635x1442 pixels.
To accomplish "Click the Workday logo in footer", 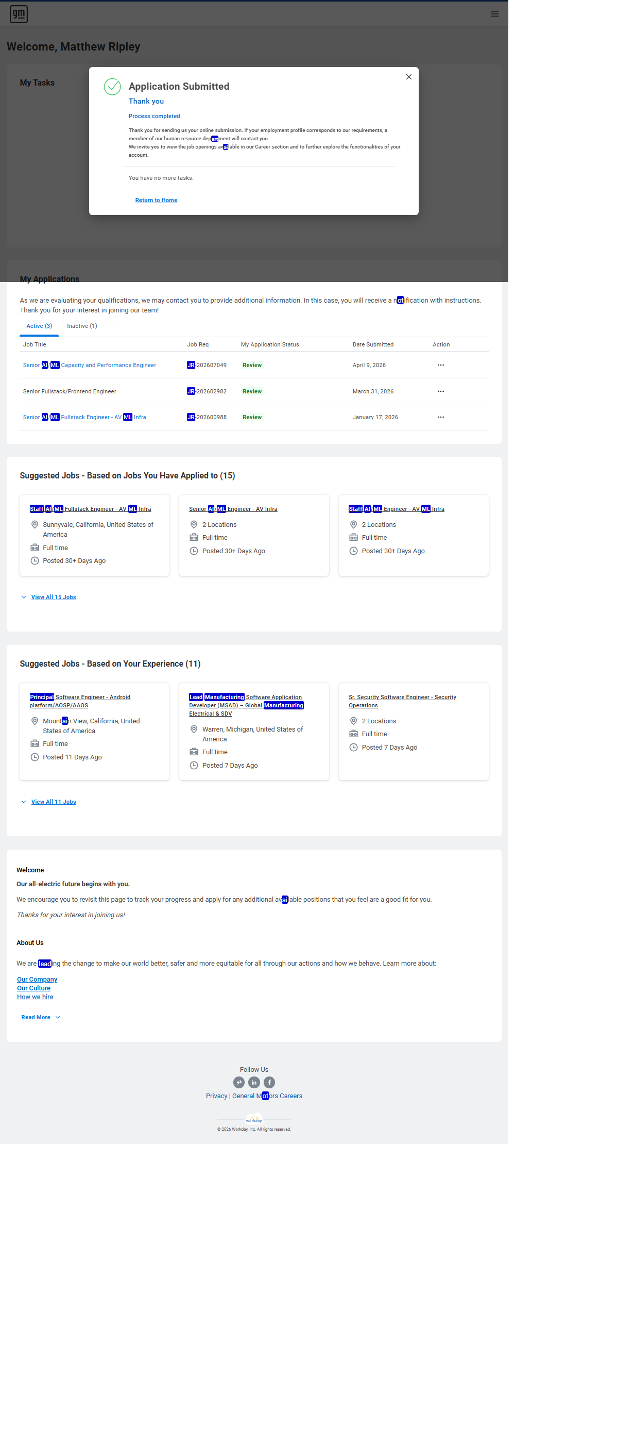I will (254, 1120).
